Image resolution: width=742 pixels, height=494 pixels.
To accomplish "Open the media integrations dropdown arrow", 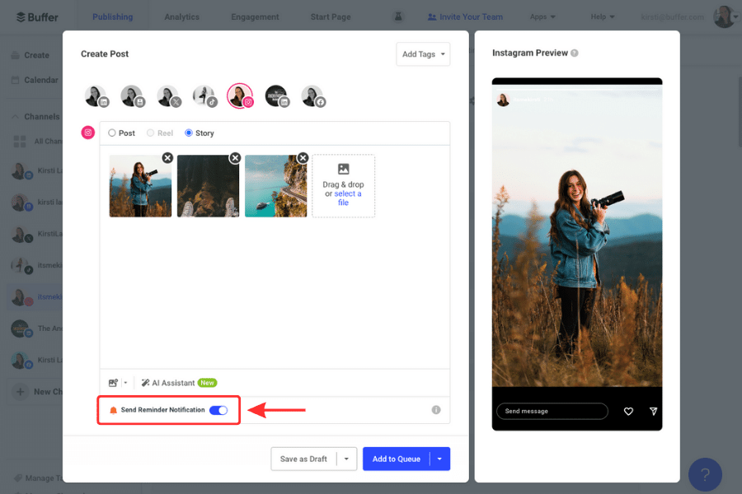I will [x=125, y=383].
